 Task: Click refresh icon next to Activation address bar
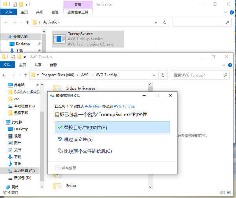[x=165, y=22]
